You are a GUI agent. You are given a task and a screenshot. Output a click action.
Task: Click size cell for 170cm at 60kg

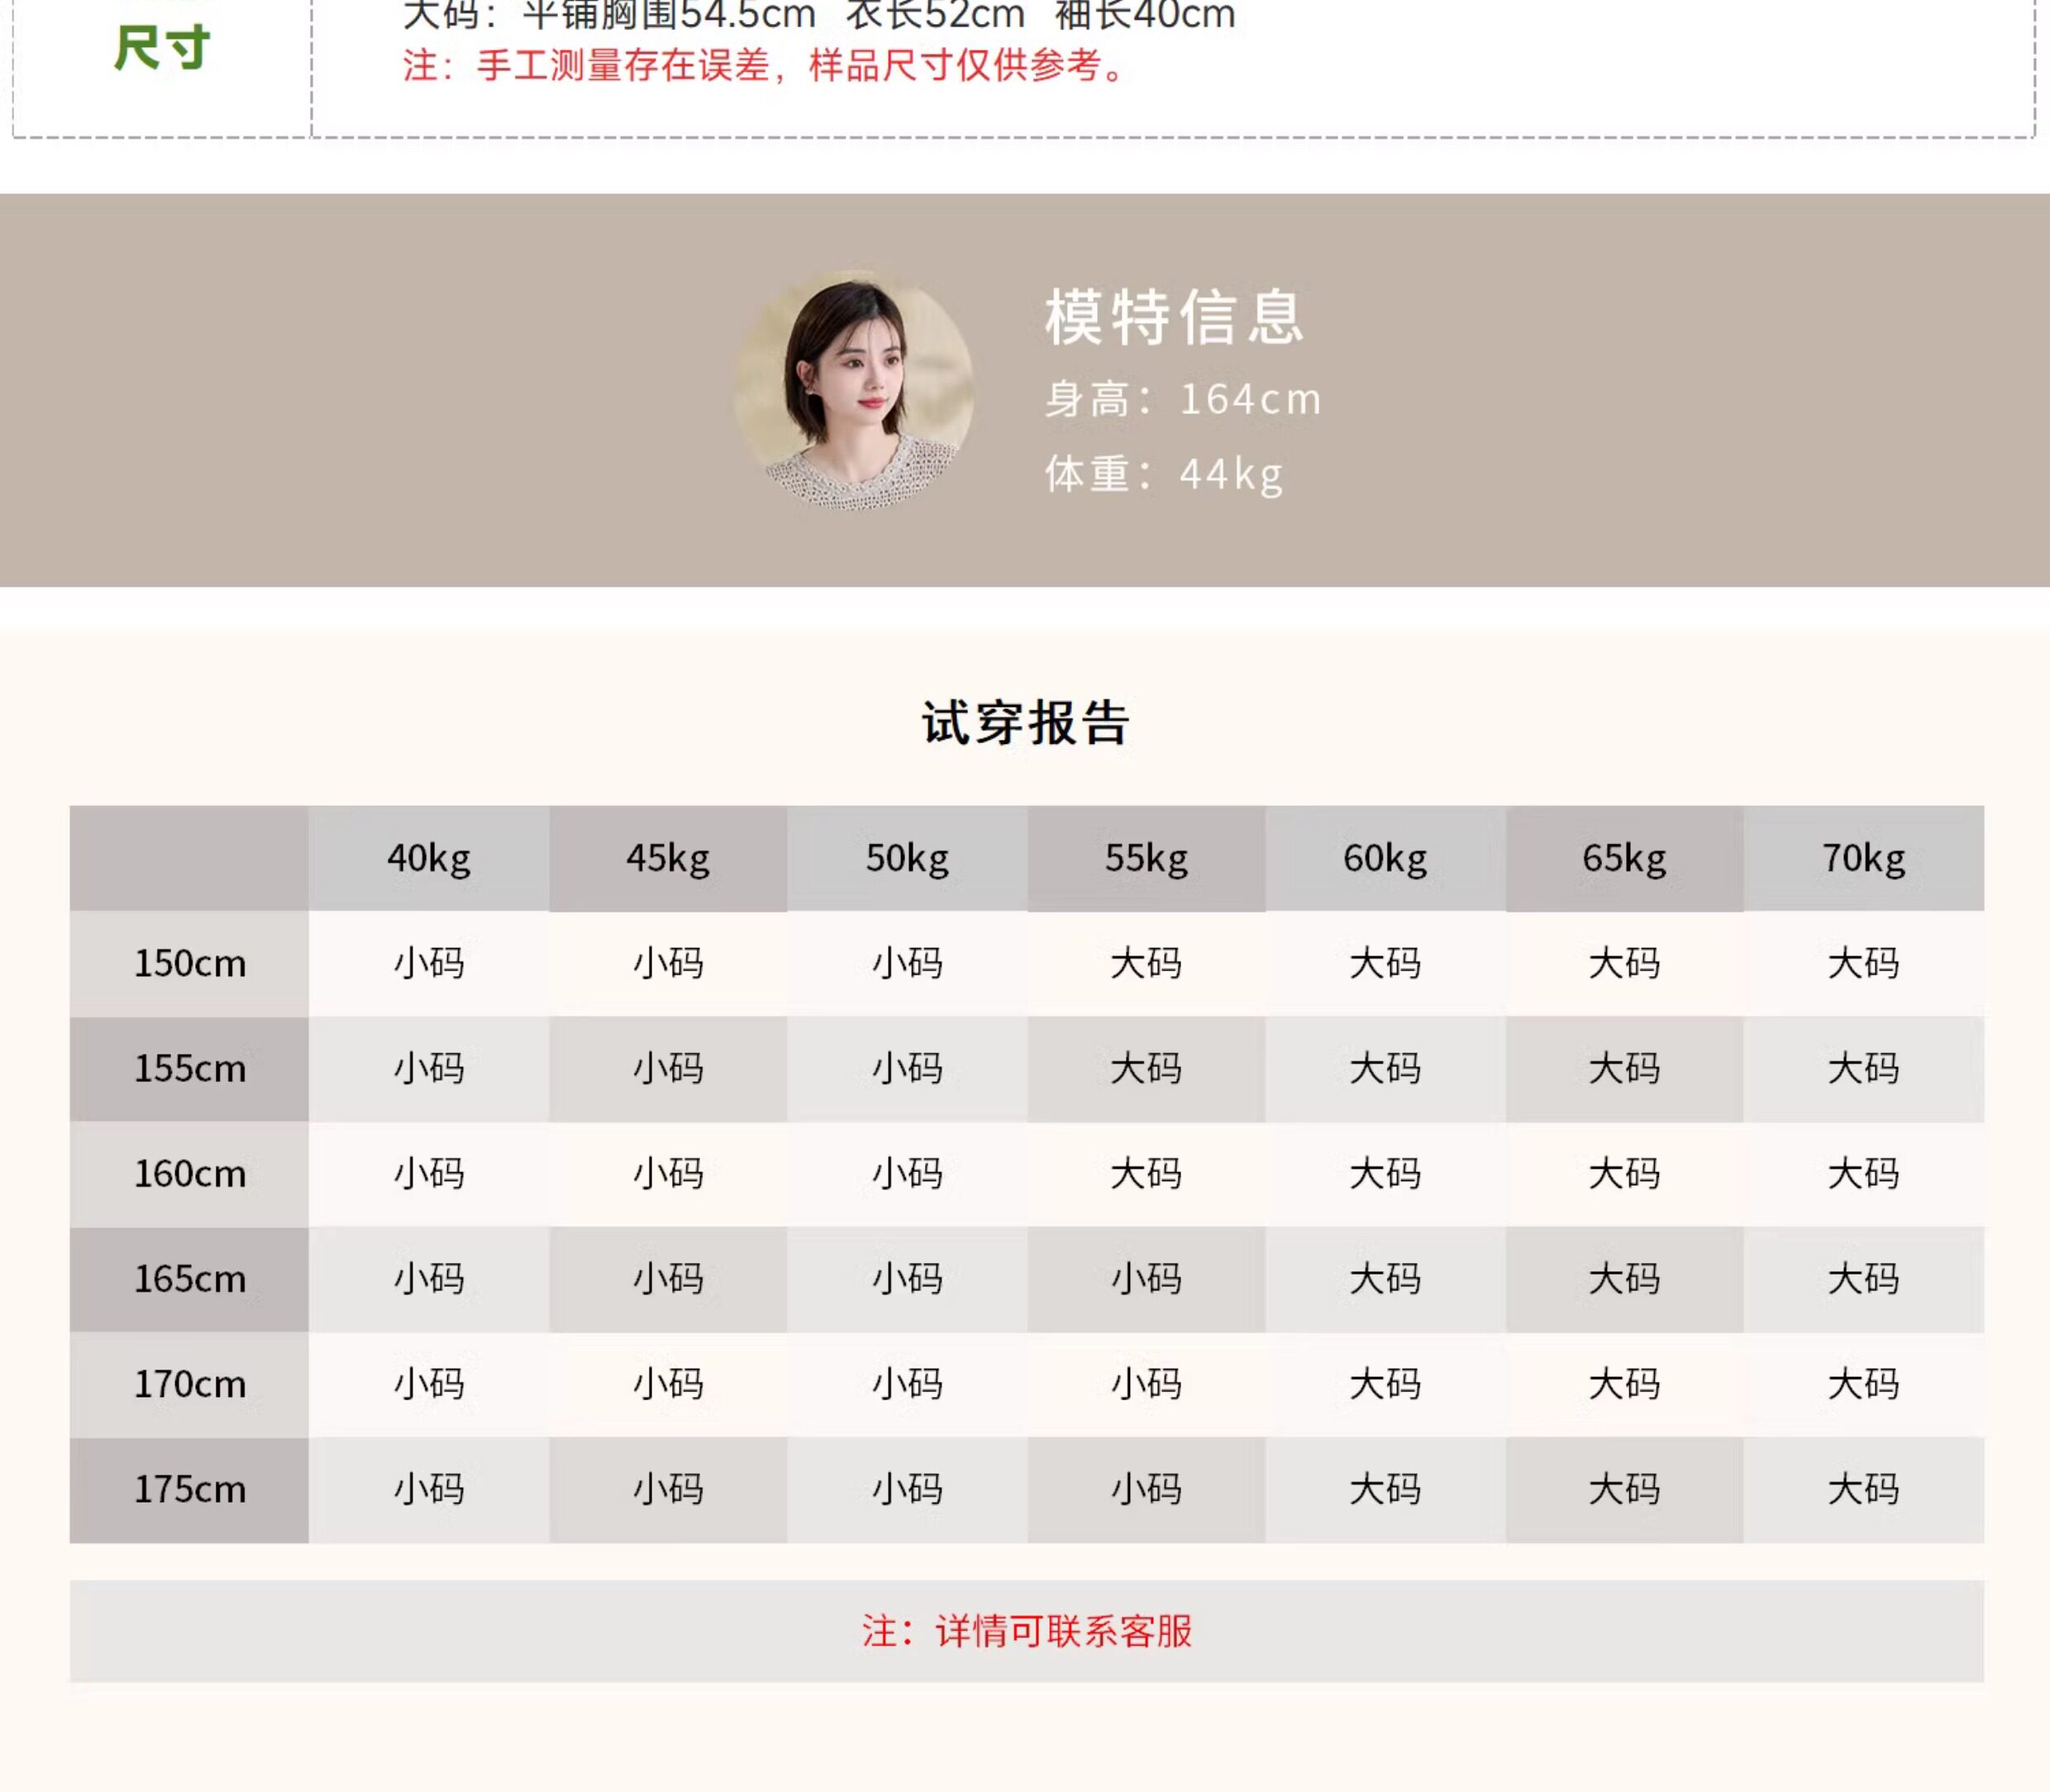tap(1385, 1385)
